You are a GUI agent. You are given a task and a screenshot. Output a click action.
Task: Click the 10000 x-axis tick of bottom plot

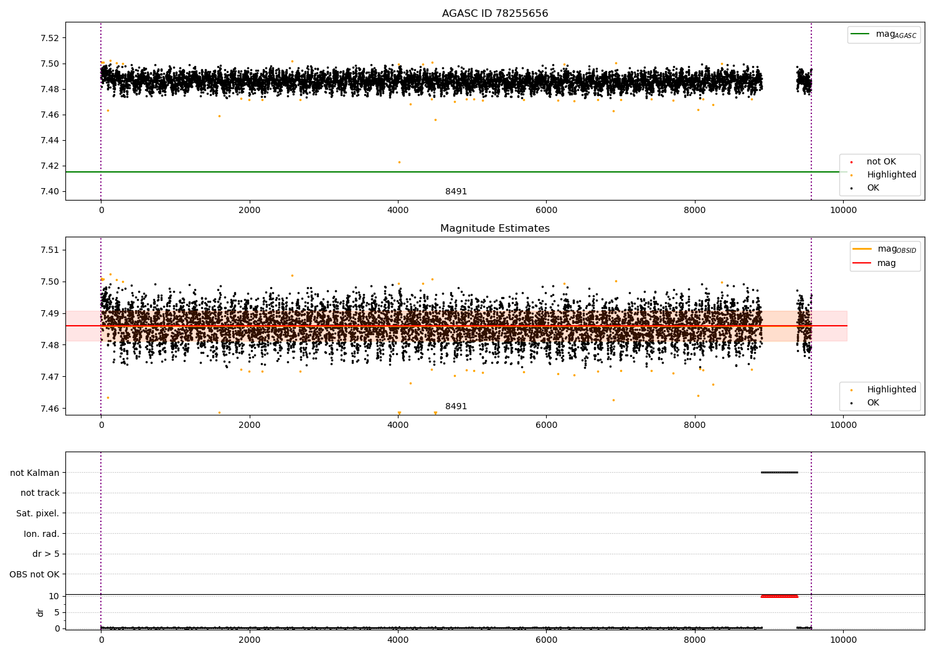click(843, 640)
